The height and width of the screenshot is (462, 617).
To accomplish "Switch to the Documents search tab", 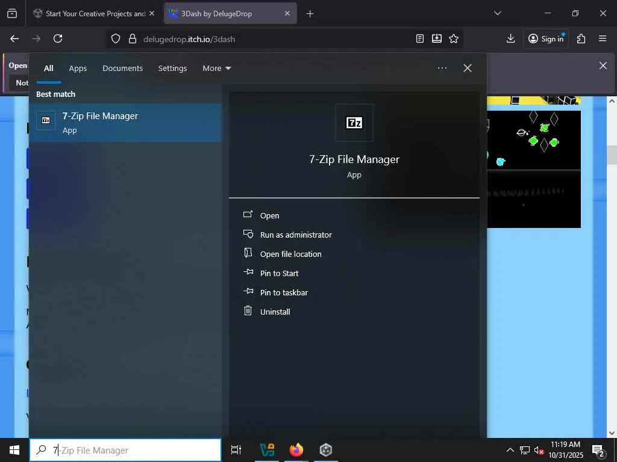I will point(122,69).
